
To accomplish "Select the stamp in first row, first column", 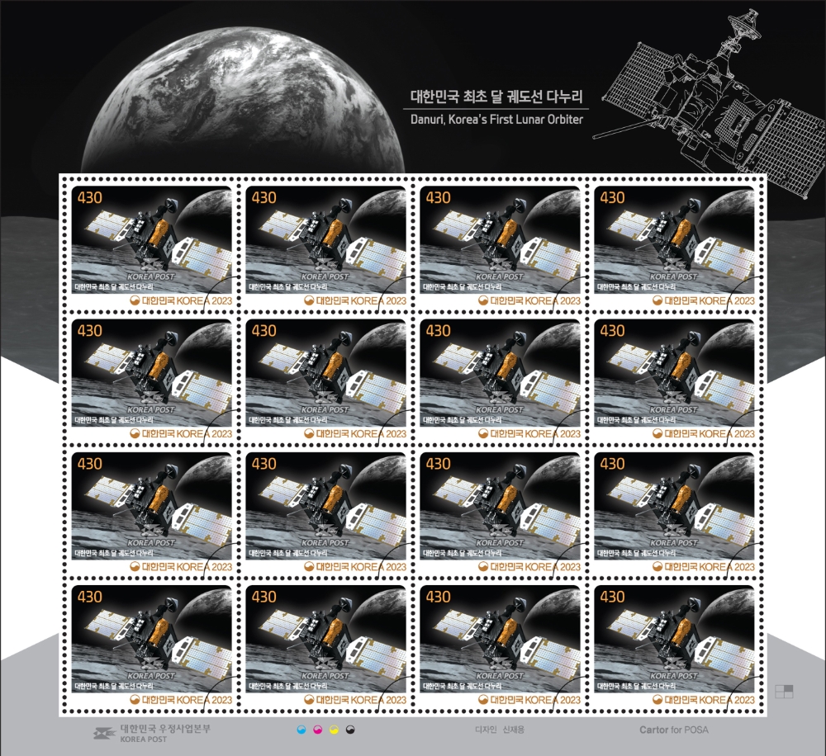I will click(152, 246).
